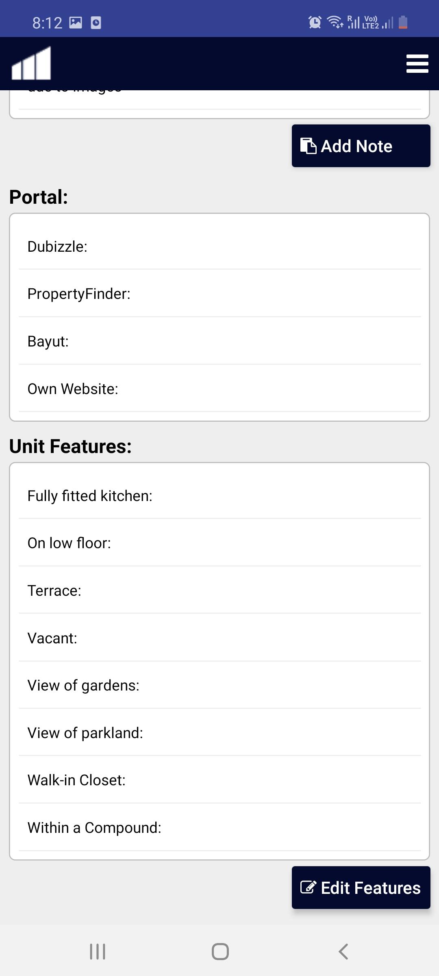Viewport: 439px width, 976px height.
Task: Tap the pencil edit icon
Action: 308,887
